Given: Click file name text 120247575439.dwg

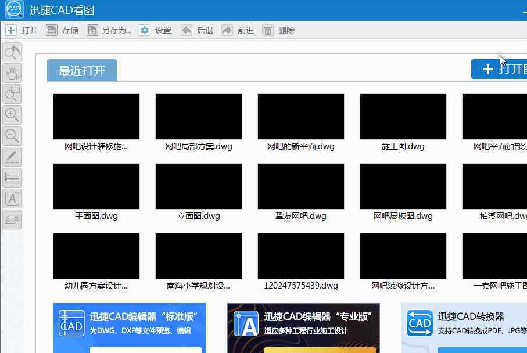Looking at the screenshot, I should point(301,286).
